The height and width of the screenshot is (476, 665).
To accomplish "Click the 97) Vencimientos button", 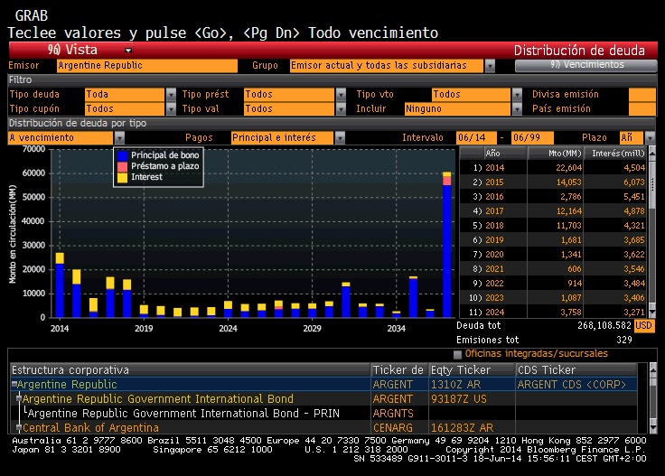I will click(x=585, y=65).
